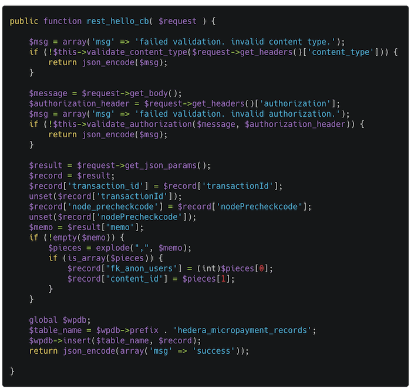The width and height of the screenshot is (411, 392).
Task: Click the unset line for 'nodePrecheckcode'
Action: click(113, 217)
